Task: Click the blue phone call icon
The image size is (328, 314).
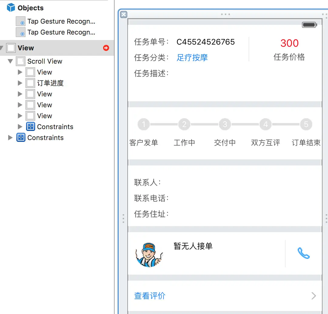Action: click(x=303, y=253)
